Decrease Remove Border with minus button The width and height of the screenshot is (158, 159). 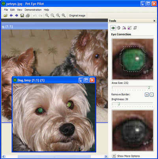click(x=152, y=95)
